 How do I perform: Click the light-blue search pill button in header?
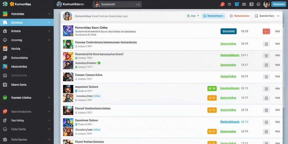[213, 16]
